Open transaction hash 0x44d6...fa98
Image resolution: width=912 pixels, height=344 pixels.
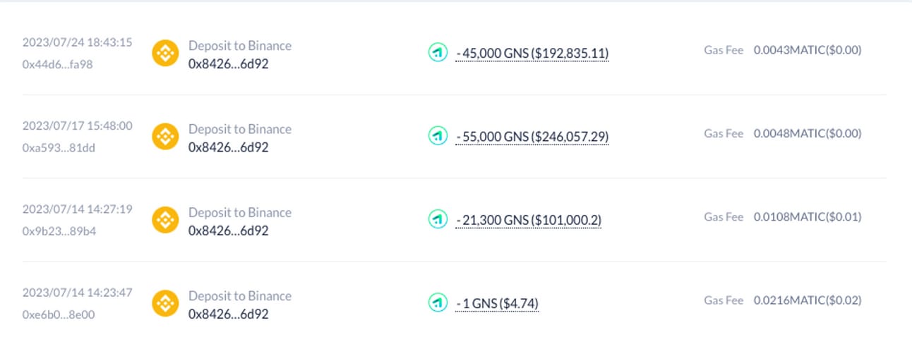pos(58,64)
